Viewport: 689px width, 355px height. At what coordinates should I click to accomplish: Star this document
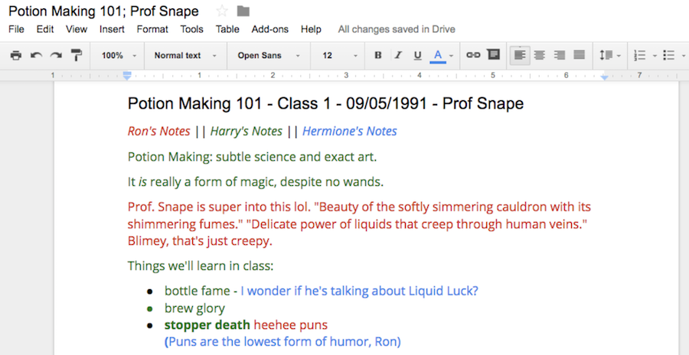click(x=222, y=11)
